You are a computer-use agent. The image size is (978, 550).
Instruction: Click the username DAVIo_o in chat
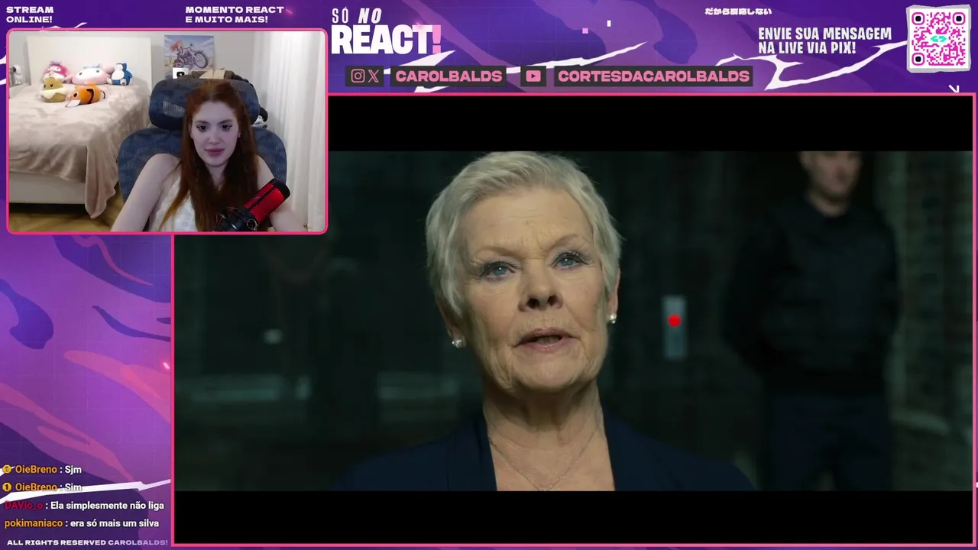(24, 505)
